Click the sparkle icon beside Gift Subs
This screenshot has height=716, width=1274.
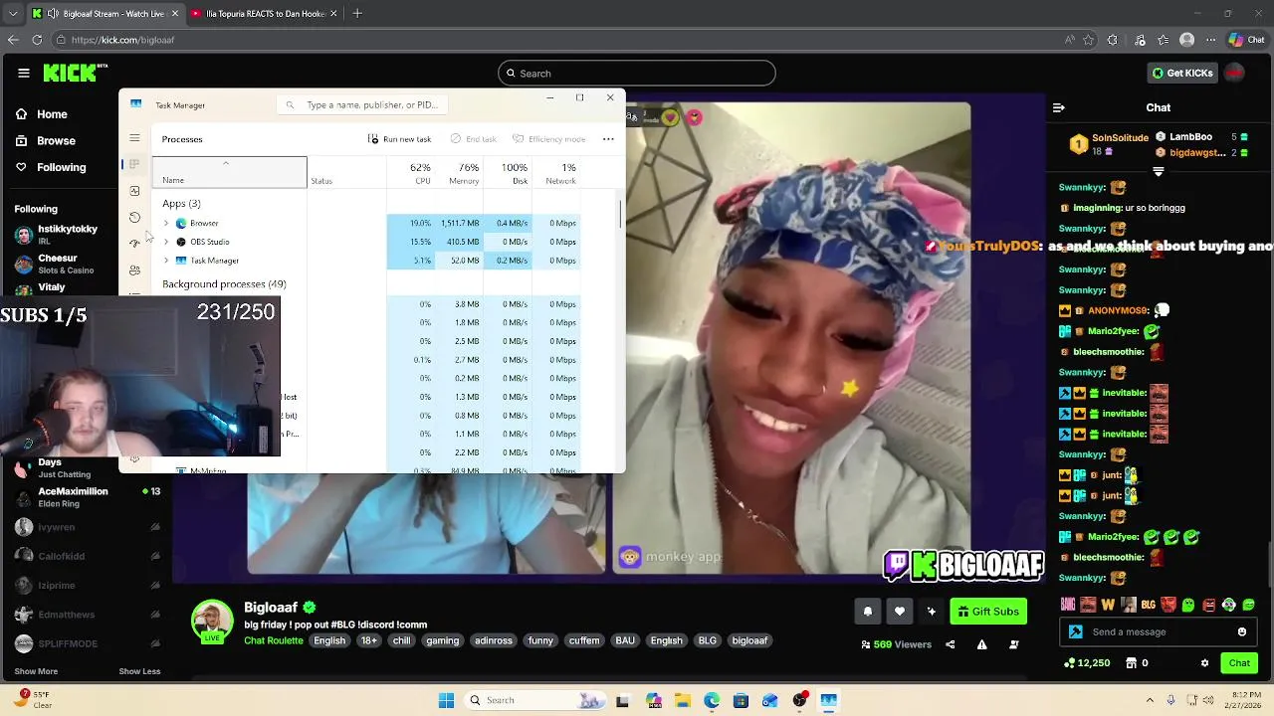coord(932,612)
